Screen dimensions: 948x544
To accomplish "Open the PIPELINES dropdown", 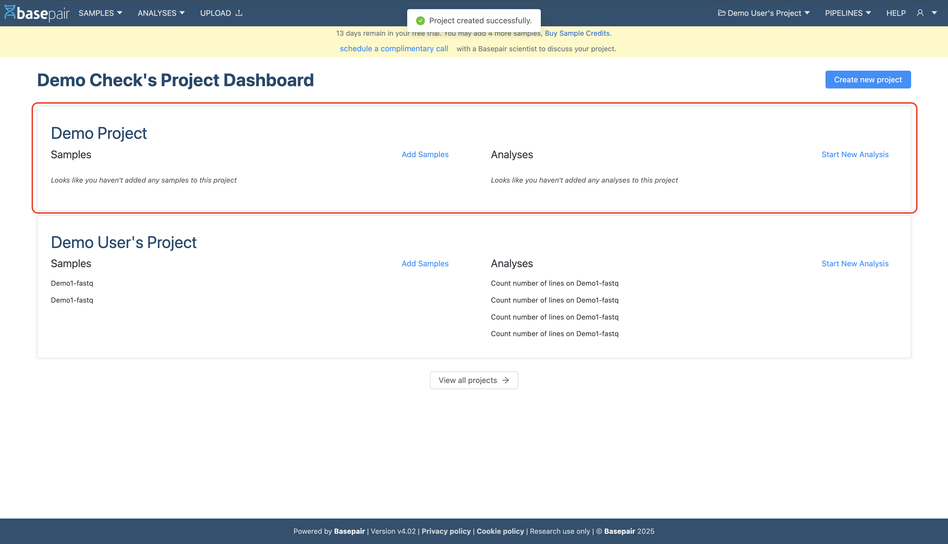I will pos(847,13).
